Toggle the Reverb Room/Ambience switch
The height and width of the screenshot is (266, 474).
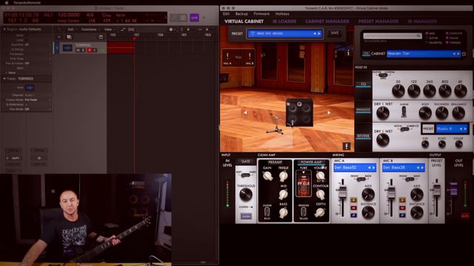point(404,129)
